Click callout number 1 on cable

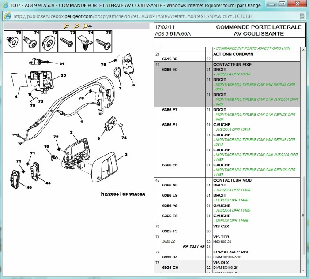(x=82, y=122)
